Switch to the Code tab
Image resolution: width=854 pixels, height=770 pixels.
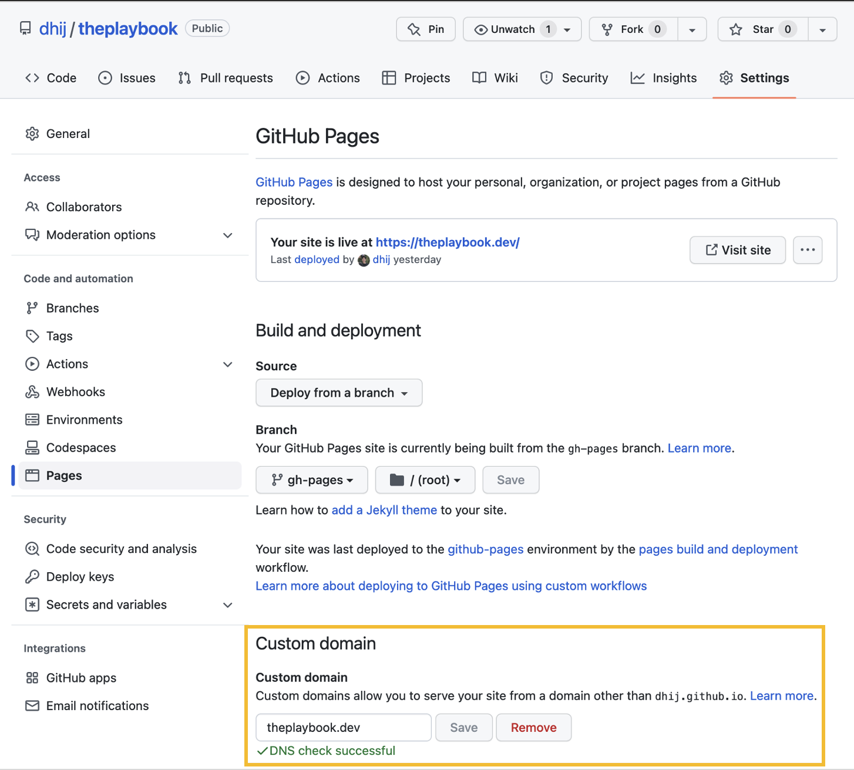pos(51,78)
